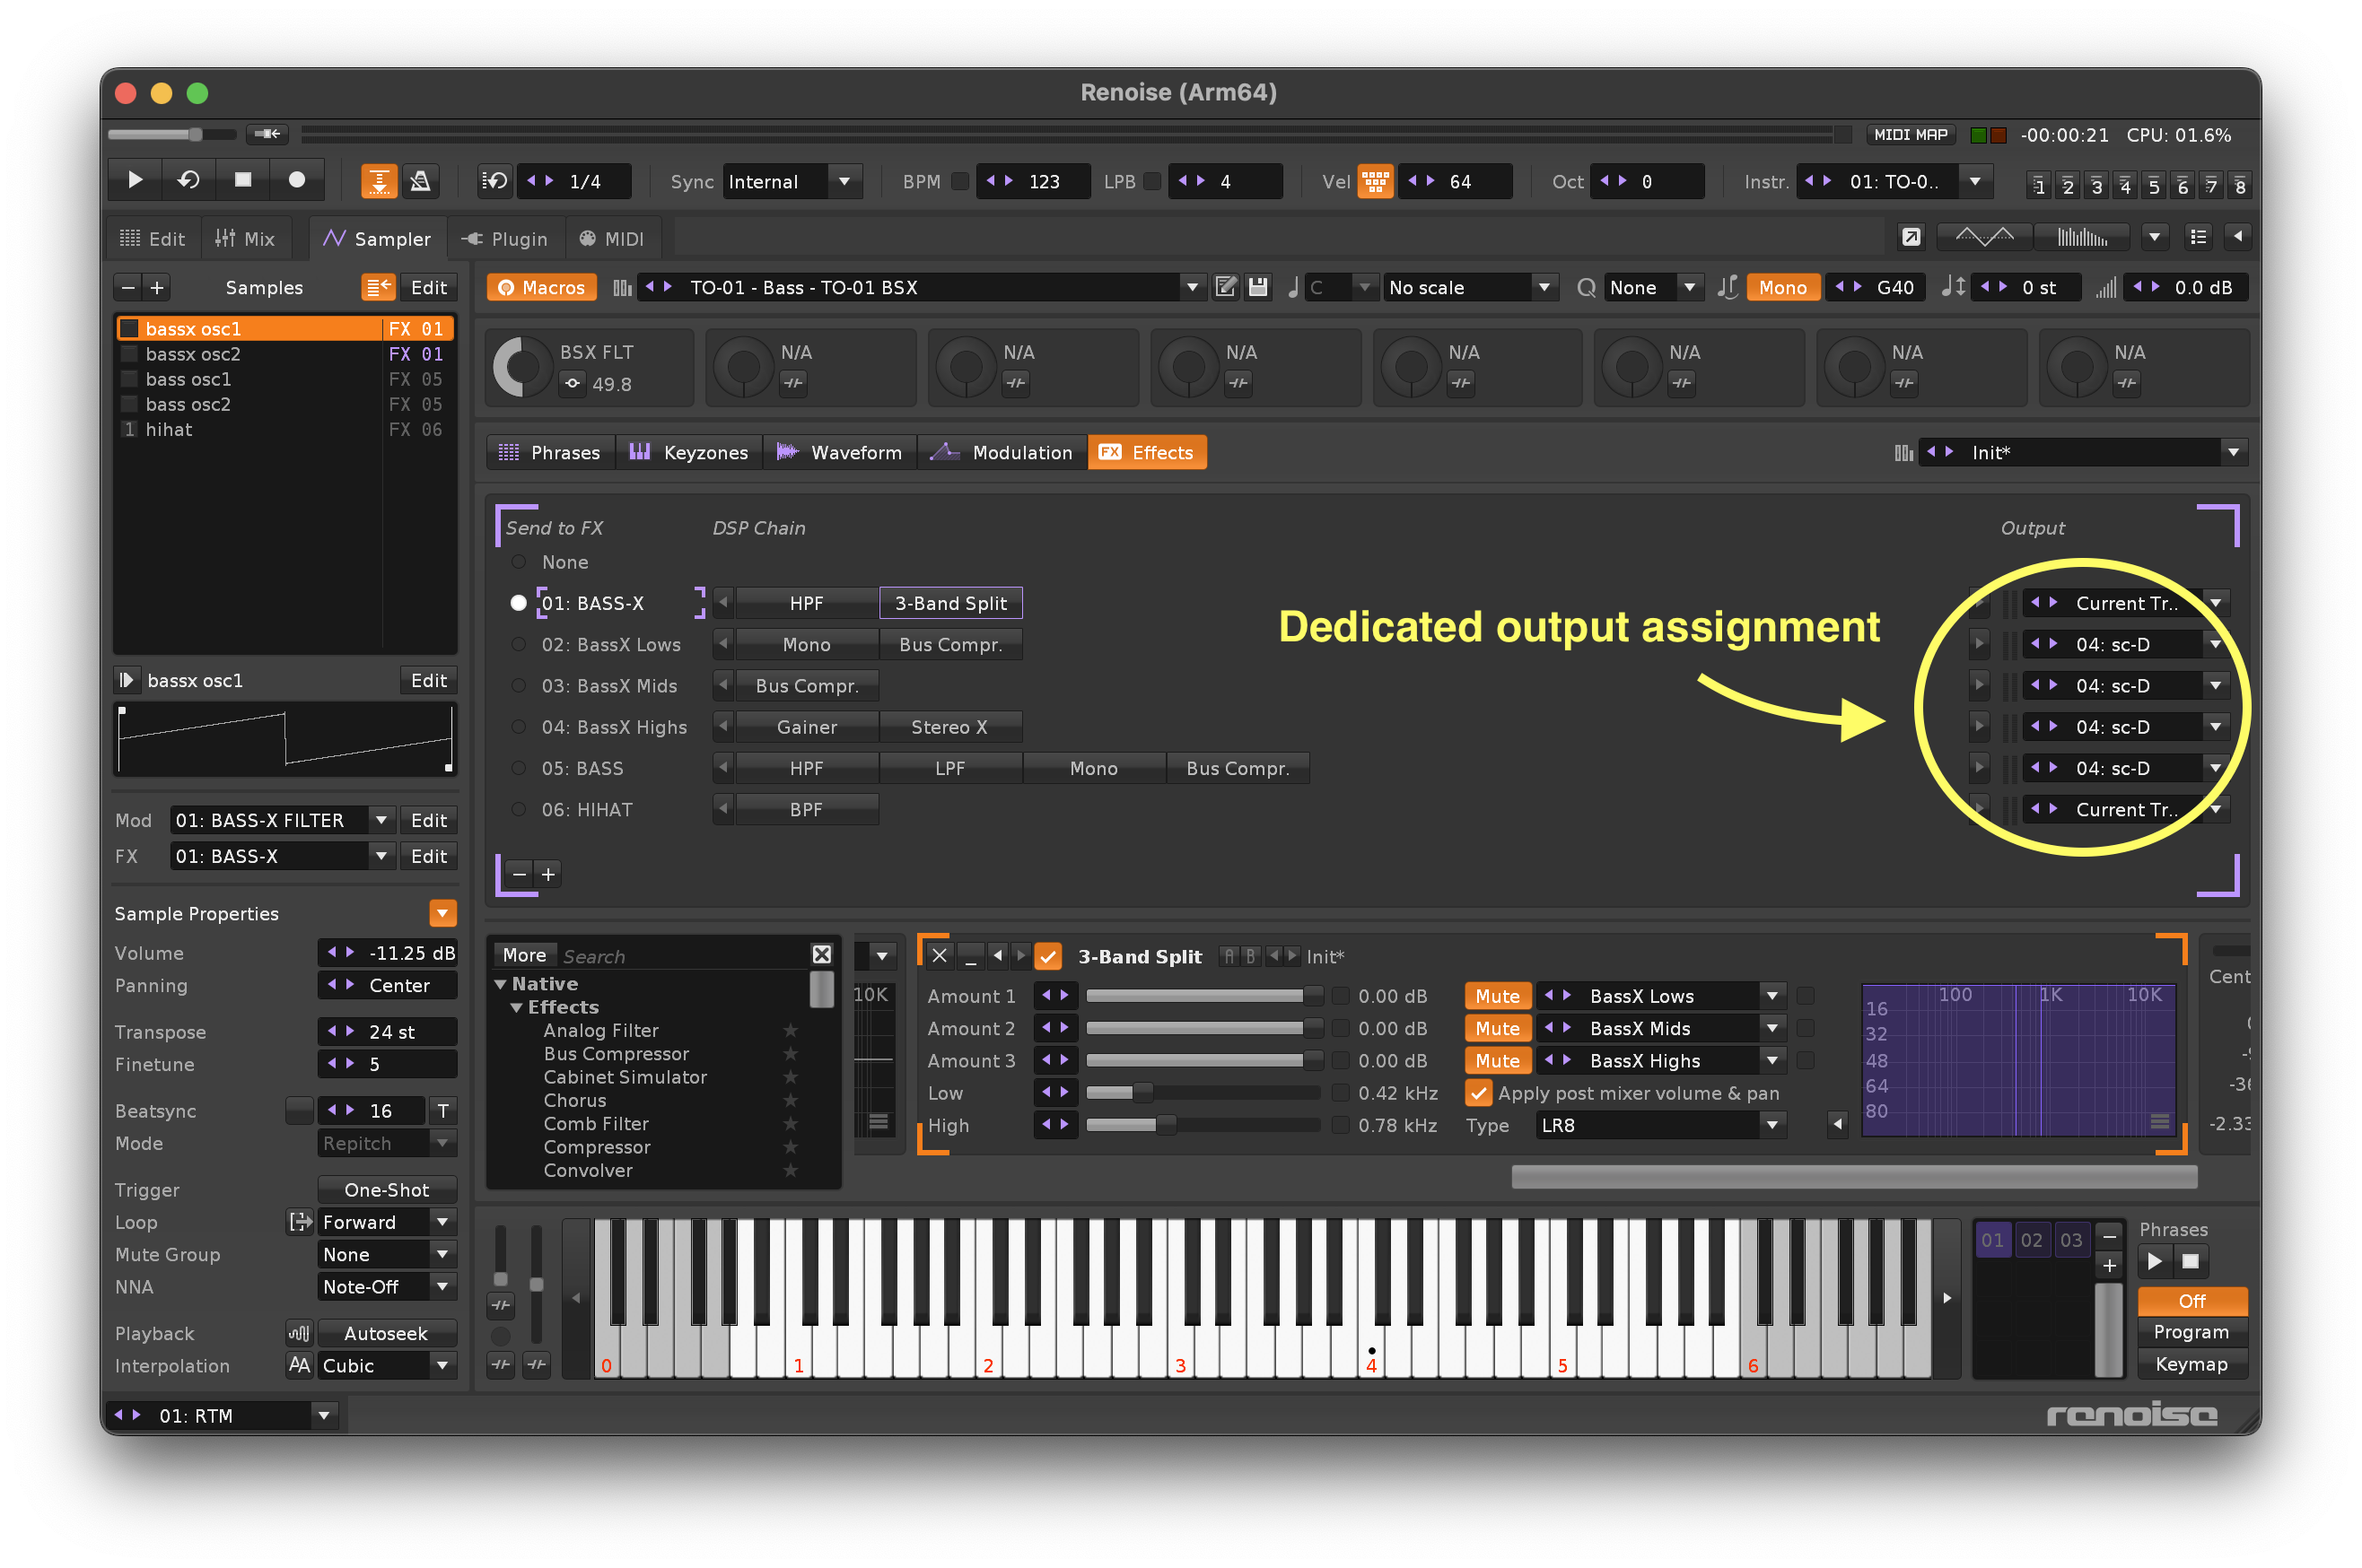Image resolution: width=2362 pixels, height=1568 pixels.
Task: Click the record button in transport
Action: [x=296, y=181]
